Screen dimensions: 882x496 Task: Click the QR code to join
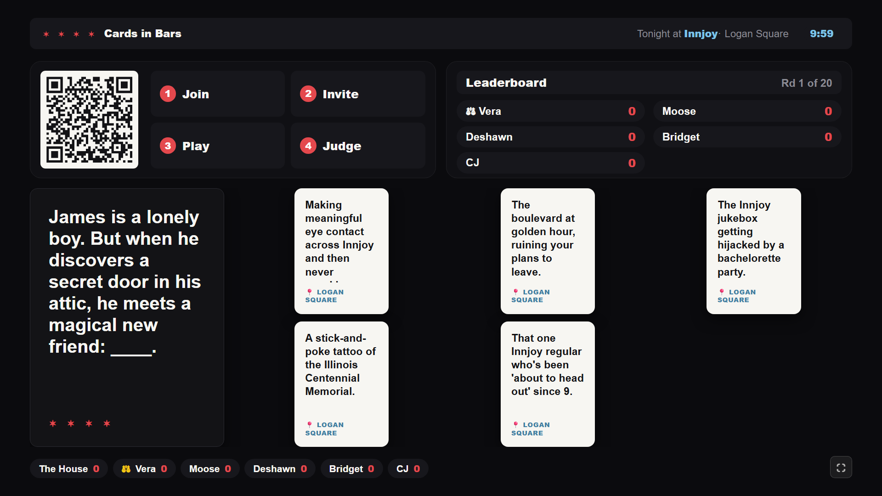click(x=89, y=119)
